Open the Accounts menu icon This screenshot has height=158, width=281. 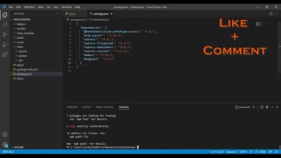point(5,134)
